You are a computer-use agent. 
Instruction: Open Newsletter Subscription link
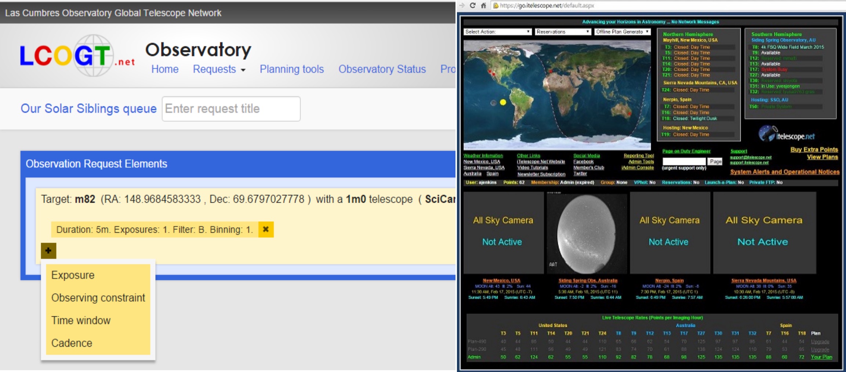[x=541, y=174]
